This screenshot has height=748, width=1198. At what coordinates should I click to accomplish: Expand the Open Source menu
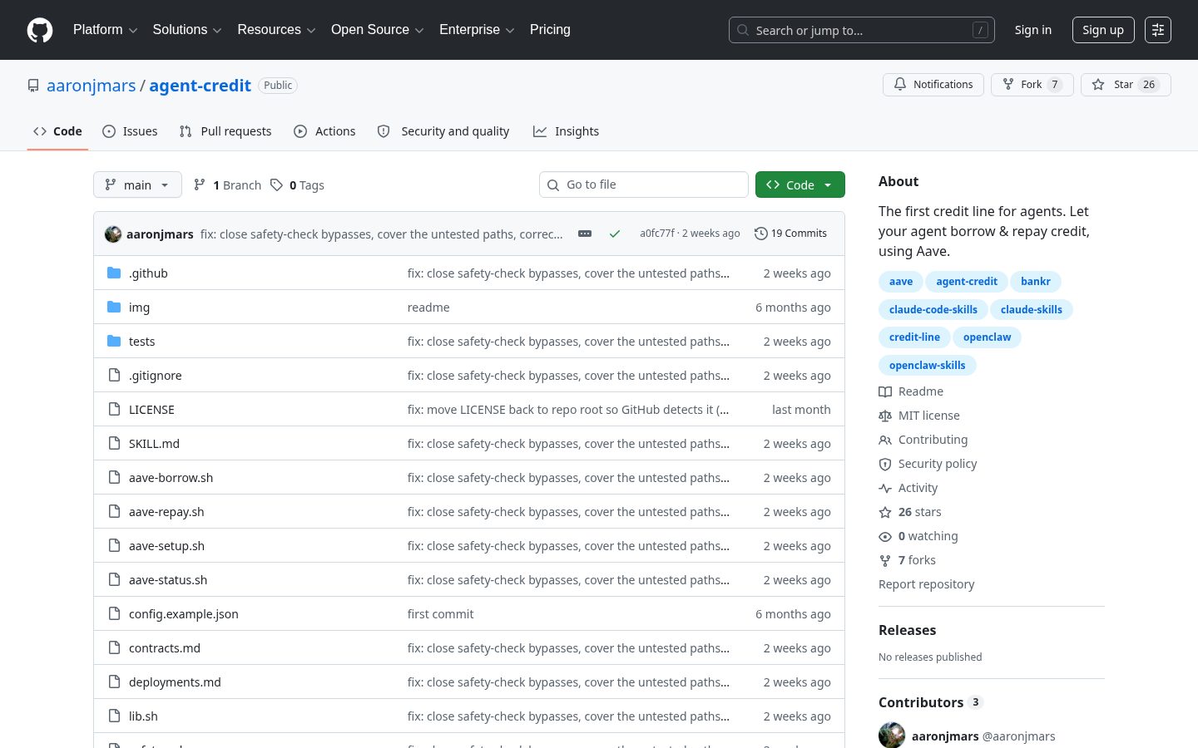378,30
